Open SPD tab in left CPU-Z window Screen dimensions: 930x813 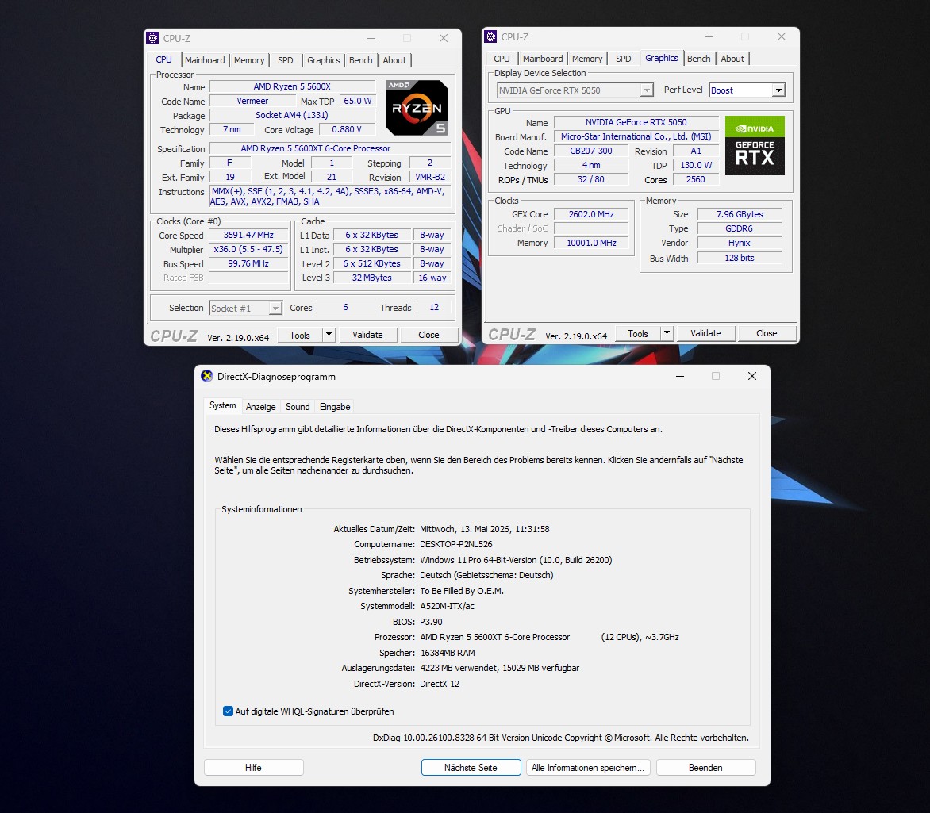pos(286,60)
